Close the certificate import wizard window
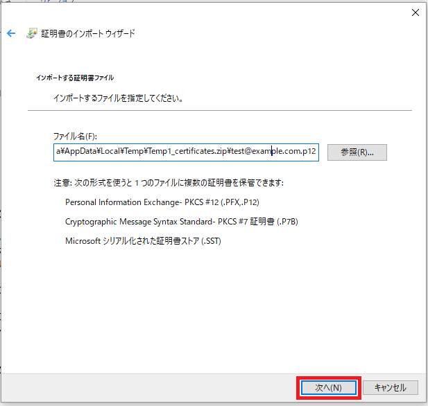 tap(415, 12)
